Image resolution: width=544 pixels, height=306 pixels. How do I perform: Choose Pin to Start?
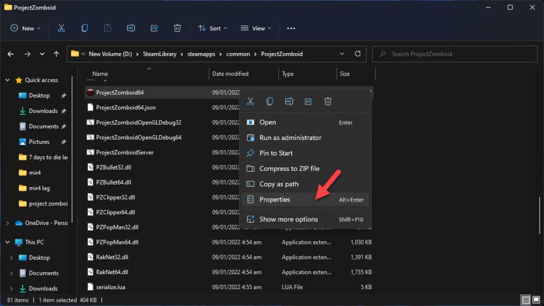[305, 153]
